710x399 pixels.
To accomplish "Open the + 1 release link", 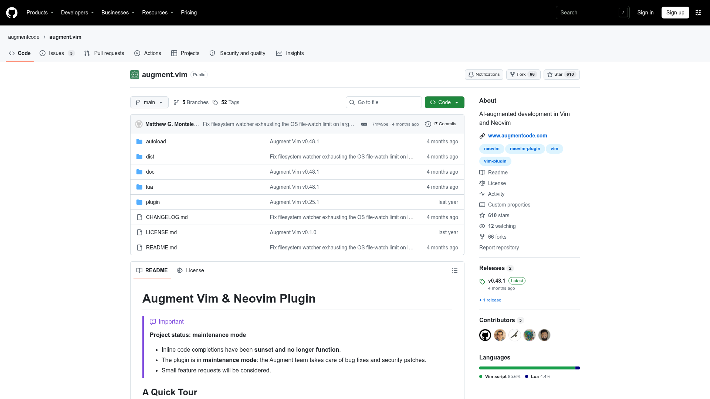I will pos(490,300).
